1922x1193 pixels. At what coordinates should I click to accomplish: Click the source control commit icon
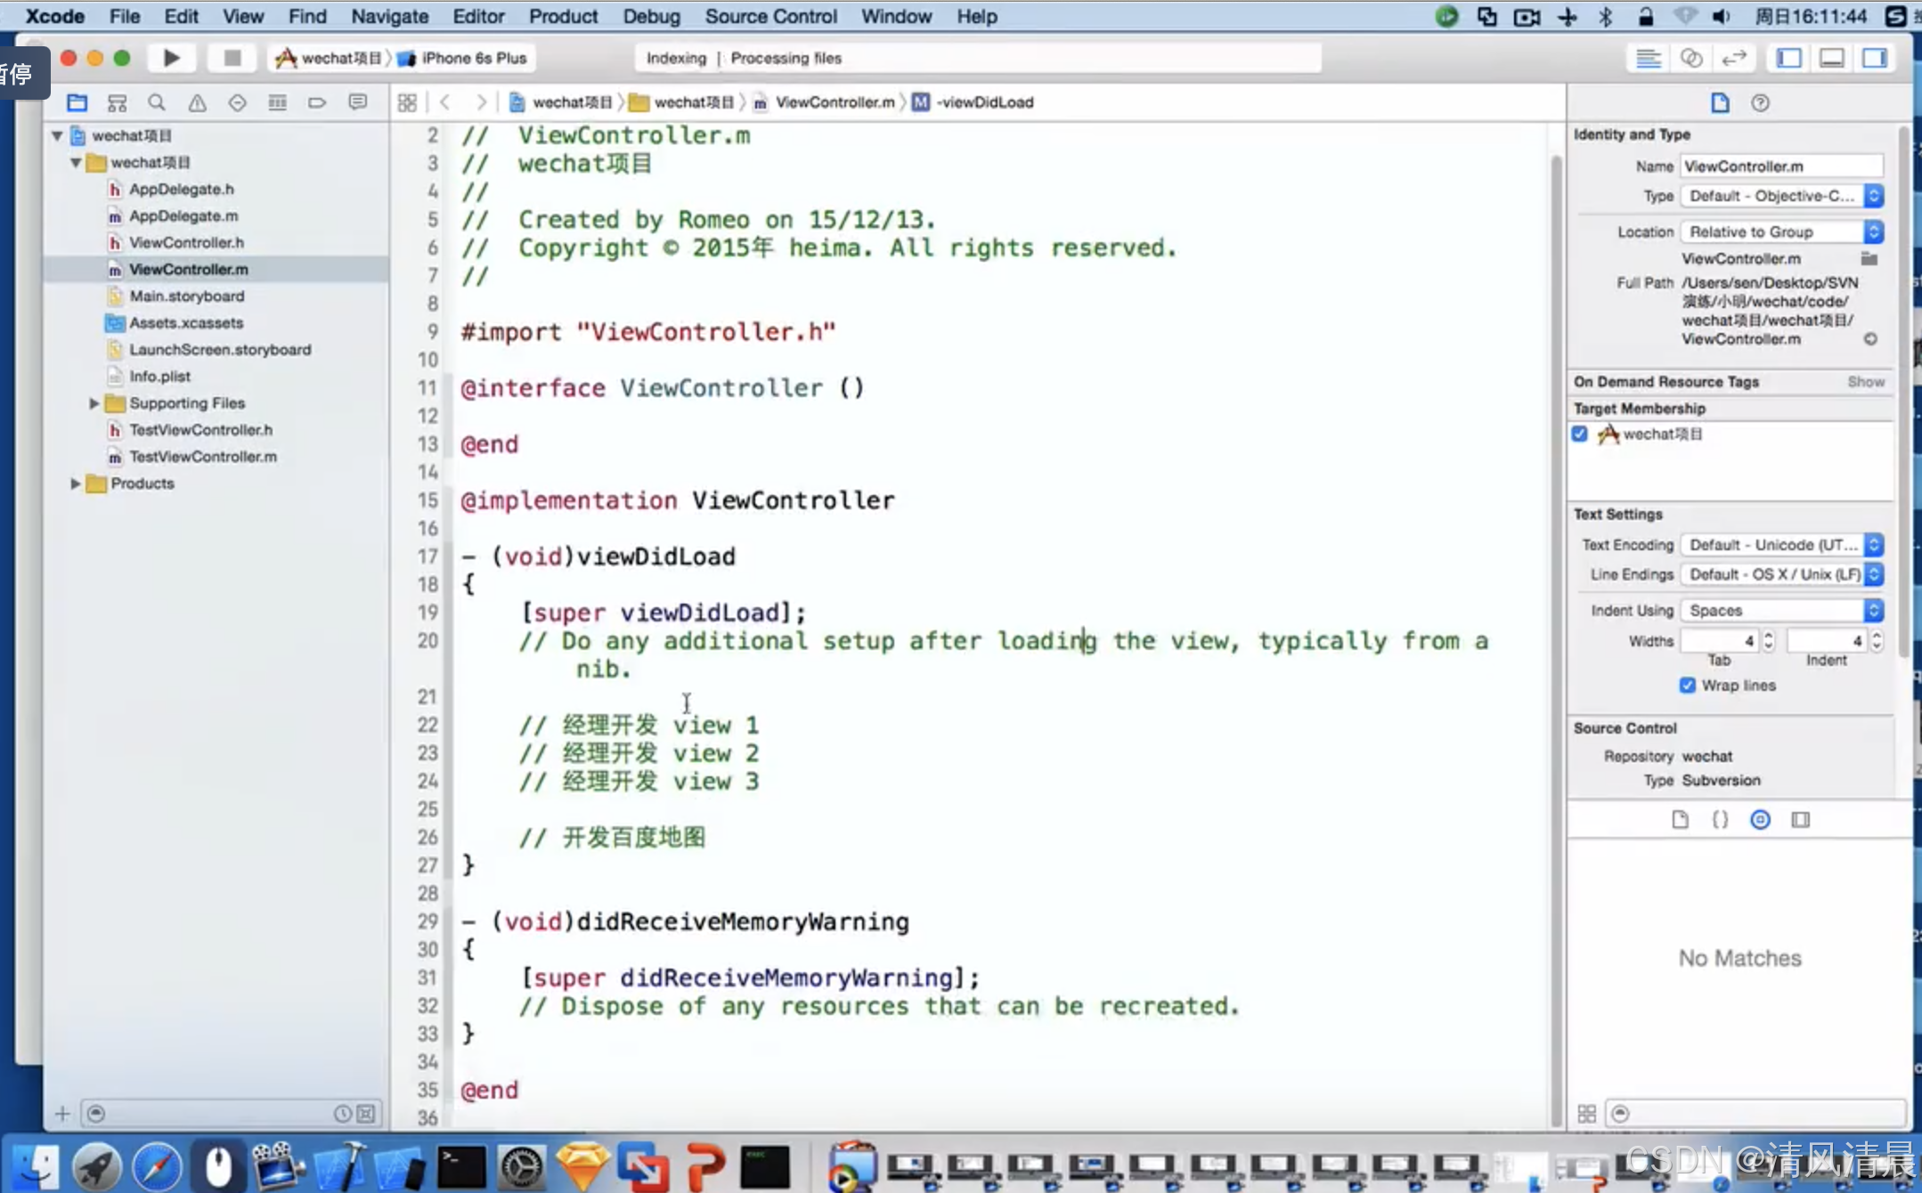tap(1760, 819)
